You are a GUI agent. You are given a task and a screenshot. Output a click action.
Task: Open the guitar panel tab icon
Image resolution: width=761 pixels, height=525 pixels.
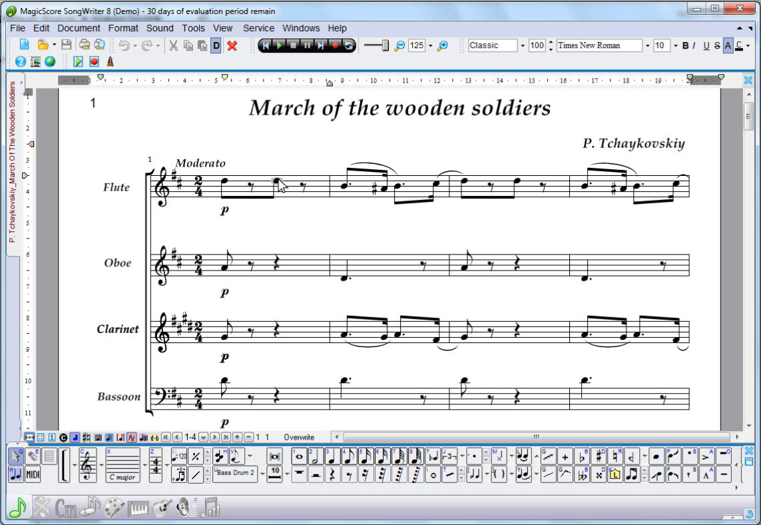pos(163,508)
